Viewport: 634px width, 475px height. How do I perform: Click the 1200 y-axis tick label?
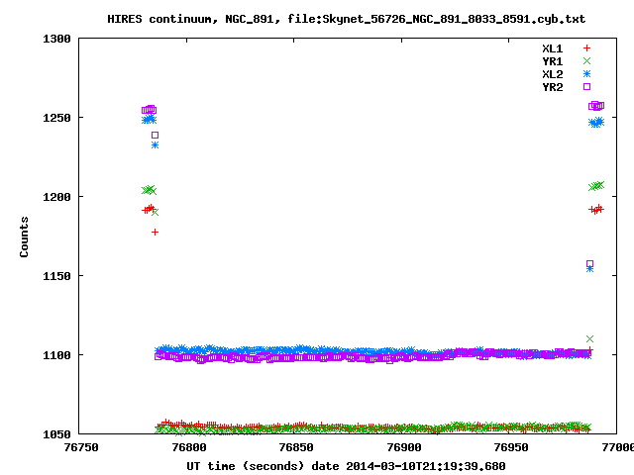pyautogui.click(x=56, y=197)
